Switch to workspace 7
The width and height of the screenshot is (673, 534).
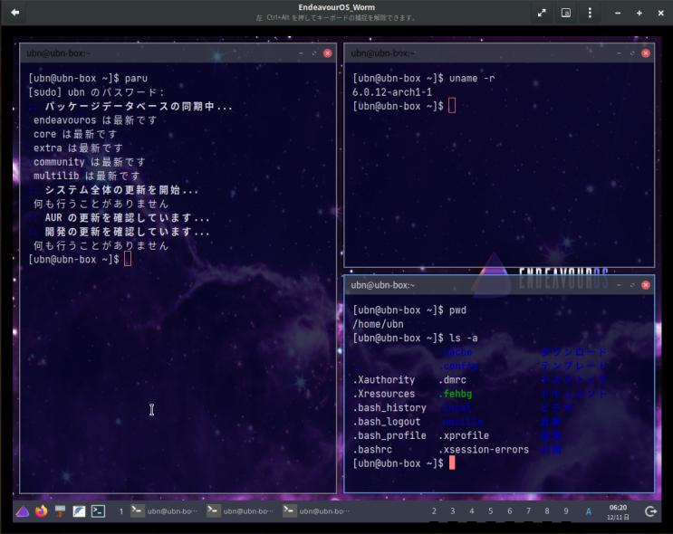point(528,511)
